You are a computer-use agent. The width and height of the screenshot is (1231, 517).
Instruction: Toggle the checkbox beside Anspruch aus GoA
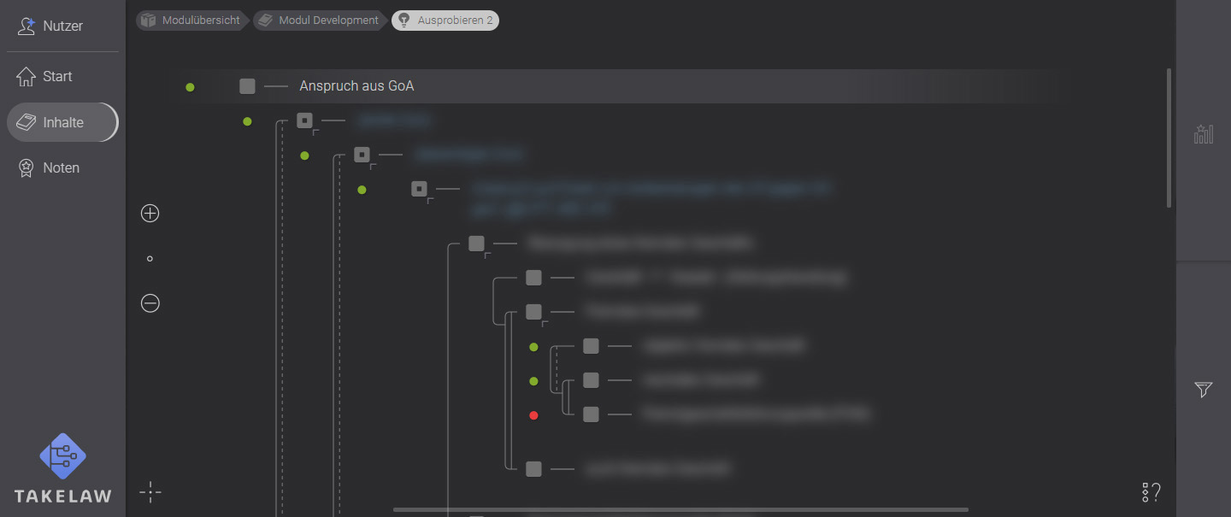(247, 85)
